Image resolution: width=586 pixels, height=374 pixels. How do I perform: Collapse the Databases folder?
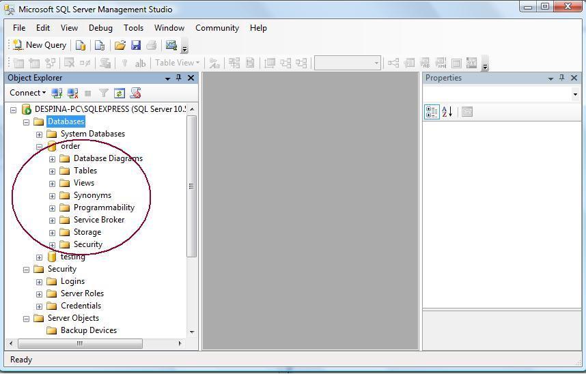[x=26, y=122]
